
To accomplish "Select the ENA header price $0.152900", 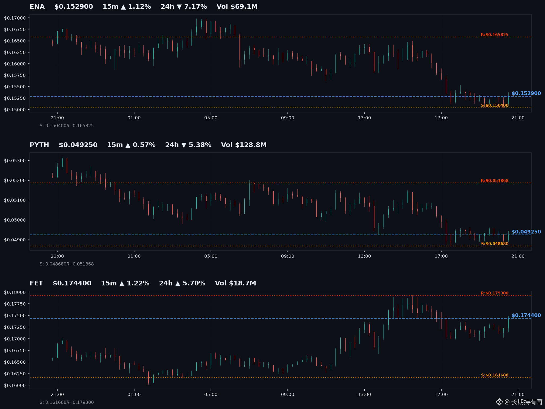I will point(74,7).
